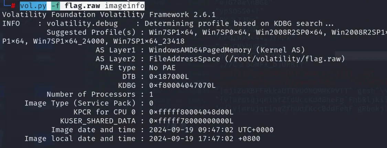387x148 pixels.
Task: Click the Win7SP1x64_23418 profile
Action: (149, 41)
